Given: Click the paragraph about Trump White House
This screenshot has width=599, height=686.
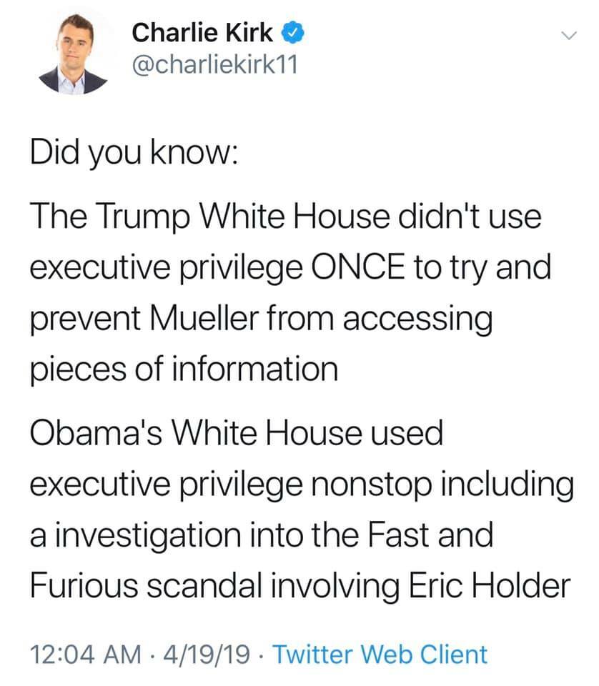Looking at the screenshot, I should pyautogui.click(x=290, y=293).
